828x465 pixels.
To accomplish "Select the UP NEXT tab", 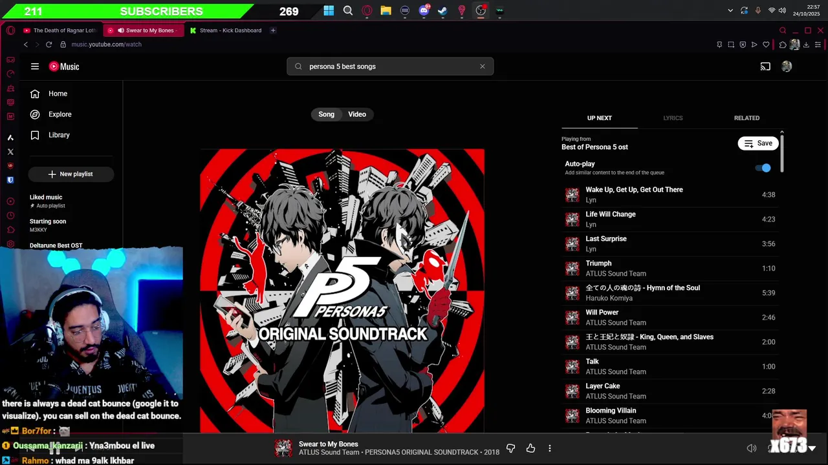I will click(599, 118).
